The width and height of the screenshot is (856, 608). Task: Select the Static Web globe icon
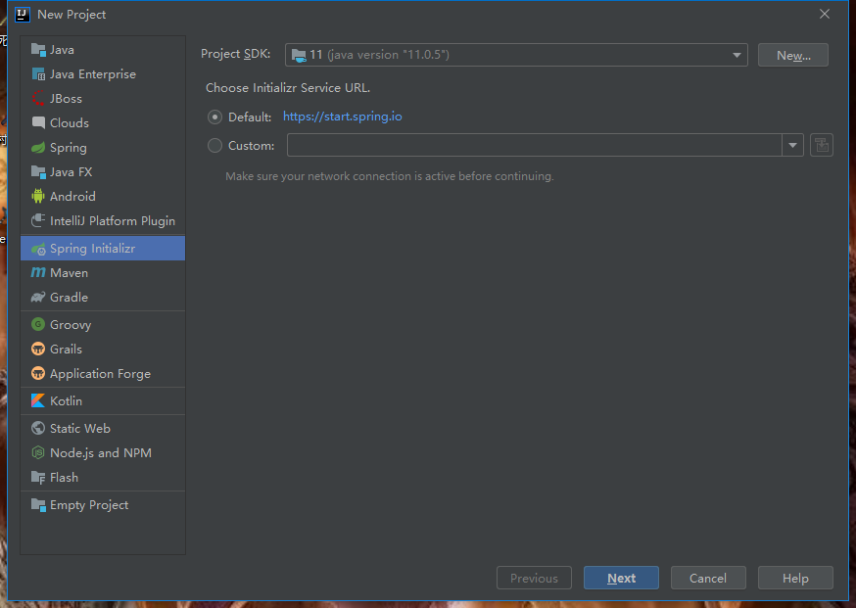[x=38, y=429]
